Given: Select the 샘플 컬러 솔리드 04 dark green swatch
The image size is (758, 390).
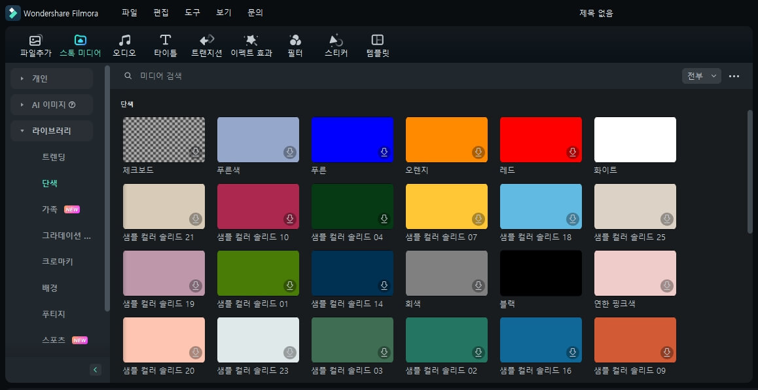Looking at the screenshot, I should pyautogui.click(x=352, y=206).
